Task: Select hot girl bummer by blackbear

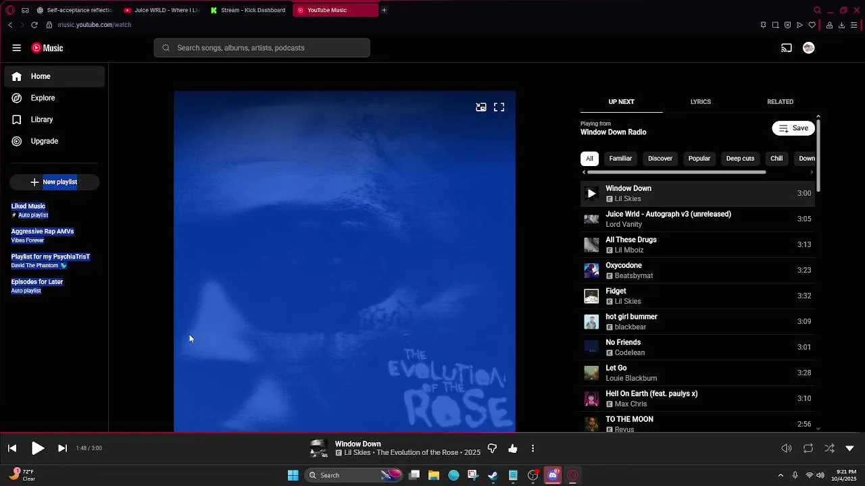Action: 697,322
